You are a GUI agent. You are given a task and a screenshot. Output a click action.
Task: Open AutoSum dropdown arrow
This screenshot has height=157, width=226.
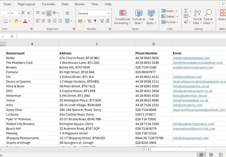(190, 11)
